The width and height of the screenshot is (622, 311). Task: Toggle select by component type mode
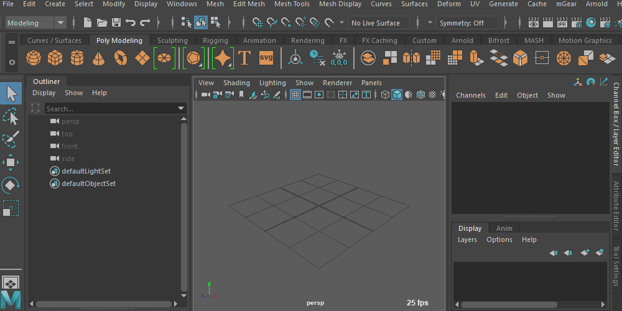coord(215,23)
